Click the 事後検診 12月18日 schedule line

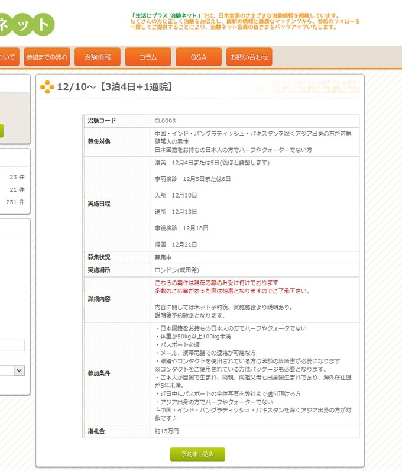point(181,228)
